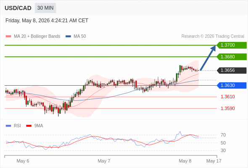Click the RSI 70 level label
Image resolution: width=248 pixels, height=168 pixels.
click(223, 135)
